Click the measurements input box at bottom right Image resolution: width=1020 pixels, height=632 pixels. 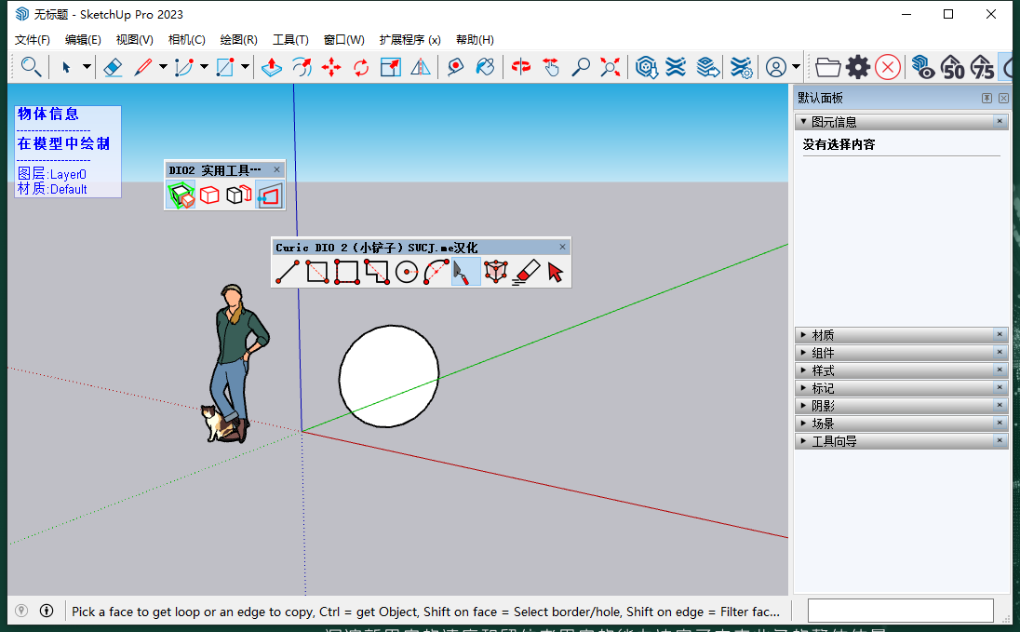pyautogui.click(x=900, y=610)
